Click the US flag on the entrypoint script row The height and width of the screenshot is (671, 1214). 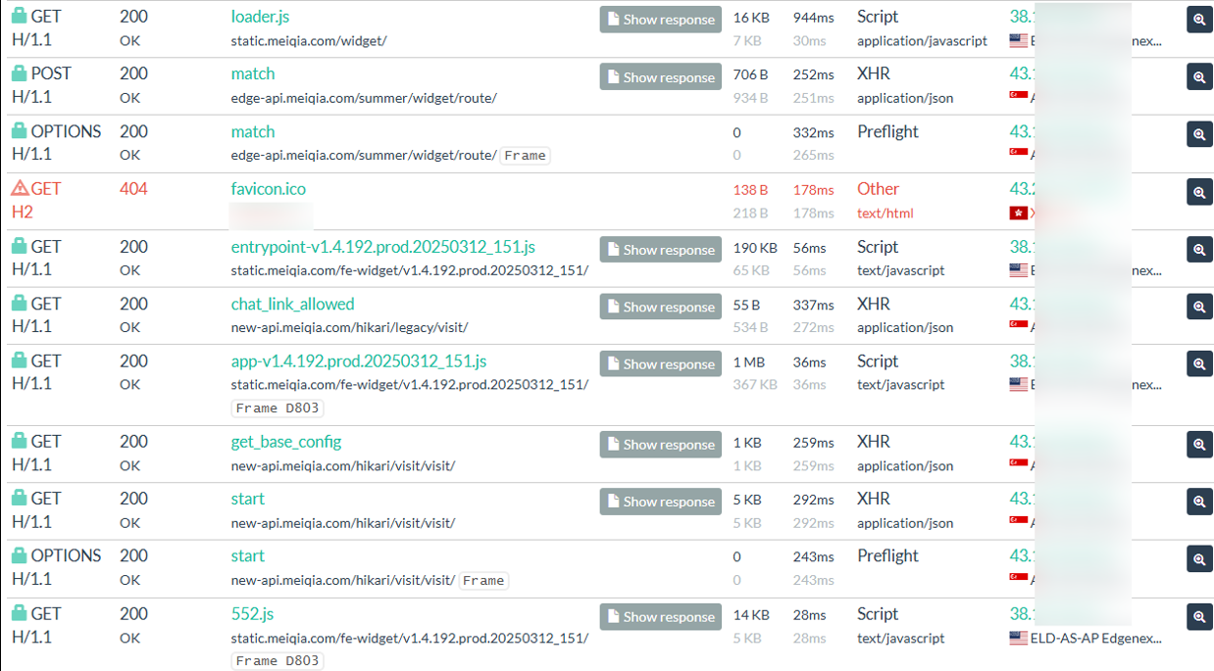(1018, 269)
